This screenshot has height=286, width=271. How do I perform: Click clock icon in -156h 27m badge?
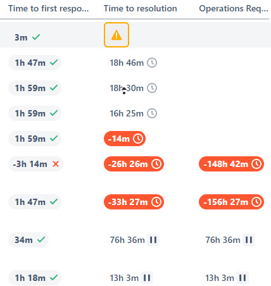pyautogui.click(x=256, y=202)
